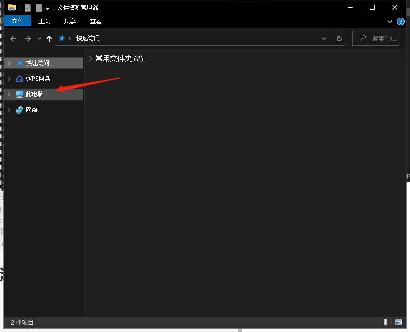Switch to the 共享 tab
This screenshot has height=332, width=410.
pos(69,21)
